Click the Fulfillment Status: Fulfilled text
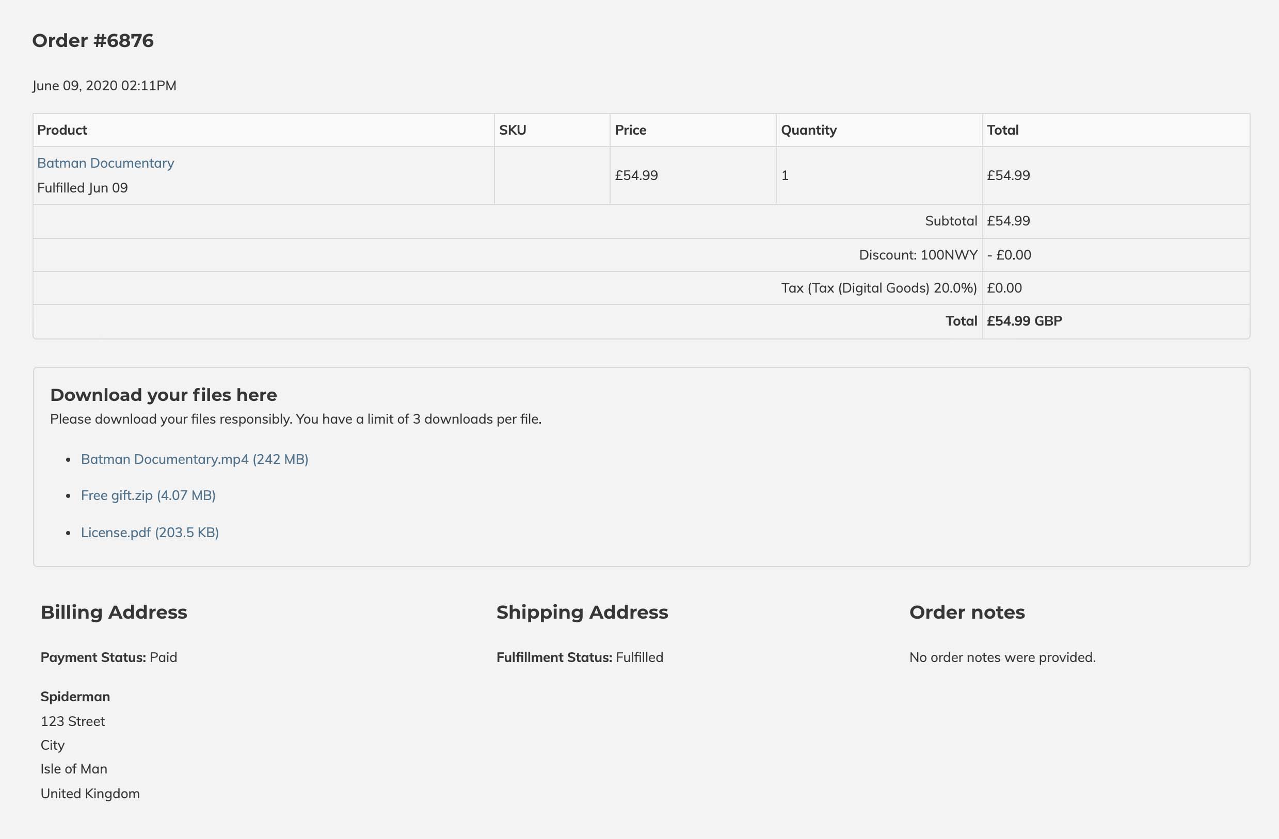 coord(579,657)
